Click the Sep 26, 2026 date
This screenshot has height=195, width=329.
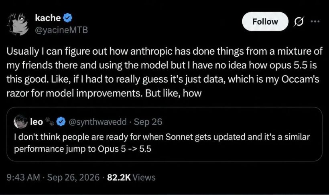(73, 177)
